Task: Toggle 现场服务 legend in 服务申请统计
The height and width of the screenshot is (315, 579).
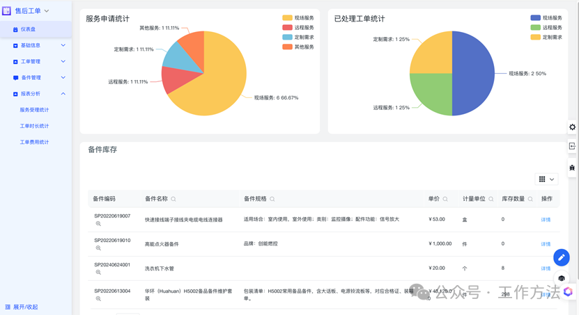Action: coord(298,17)
